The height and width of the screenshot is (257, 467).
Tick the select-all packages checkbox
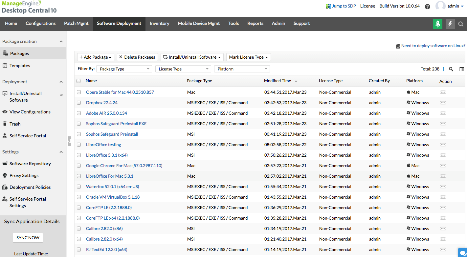(x=78, y=81)
